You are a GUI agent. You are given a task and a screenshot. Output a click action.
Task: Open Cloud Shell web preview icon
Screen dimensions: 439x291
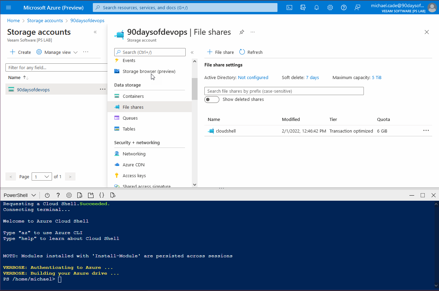pos(113,195)
